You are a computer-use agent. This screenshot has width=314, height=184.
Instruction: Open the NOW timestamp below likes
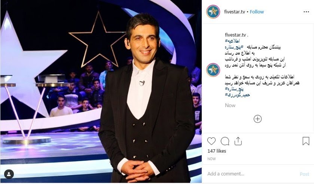[211, 159]
